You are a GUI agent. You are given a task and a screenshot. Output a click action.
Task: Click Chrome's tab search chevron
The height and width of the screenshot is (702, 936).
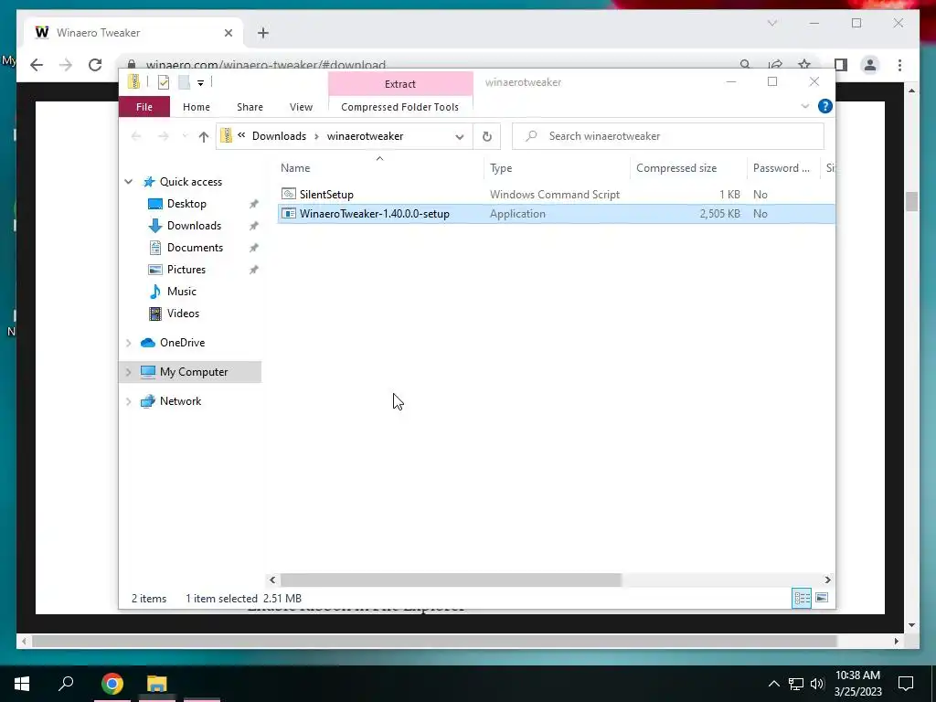tap(771, 23)
